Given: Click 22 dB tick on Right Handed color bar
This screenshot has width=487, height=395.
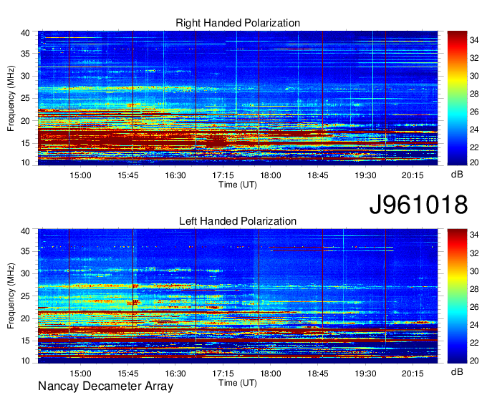Looking at the screenshot, I should (x=474, y=147).
